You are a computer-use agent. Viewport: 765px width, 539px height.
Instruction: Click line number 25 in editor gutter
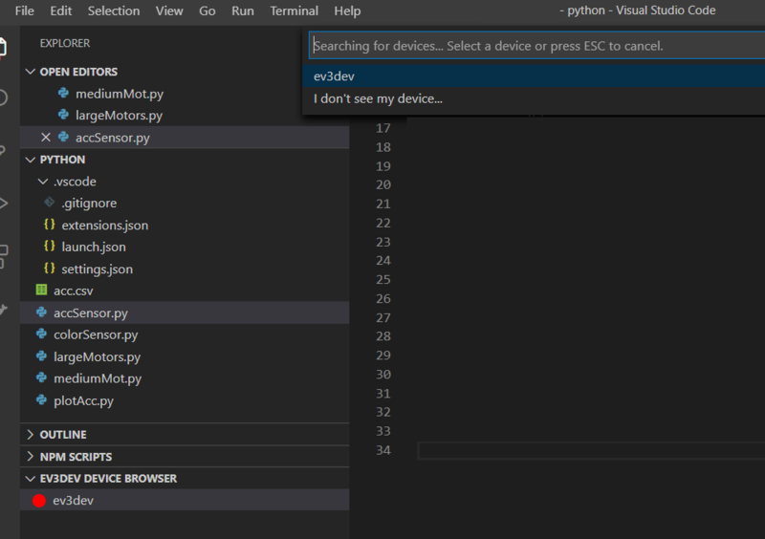point(383,279)
